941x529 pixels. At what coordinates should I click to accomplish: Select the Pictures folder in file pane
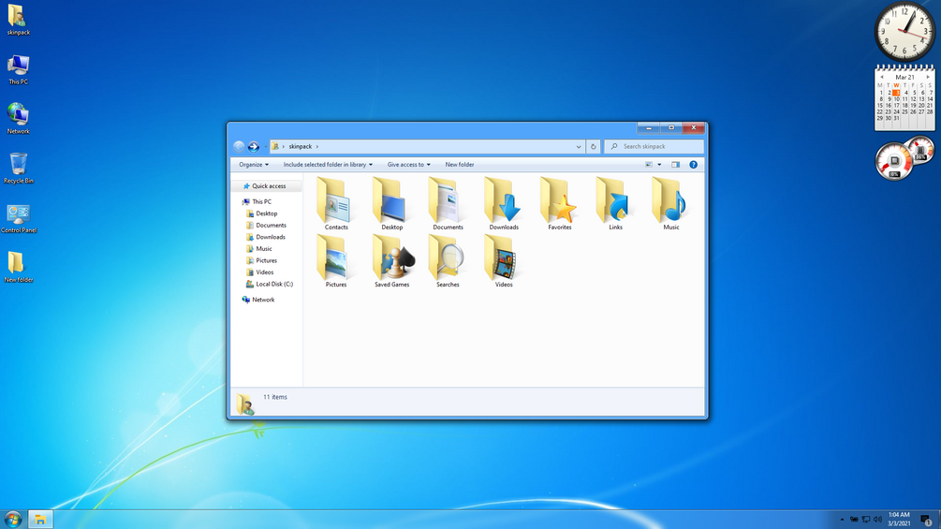point(335,261)
